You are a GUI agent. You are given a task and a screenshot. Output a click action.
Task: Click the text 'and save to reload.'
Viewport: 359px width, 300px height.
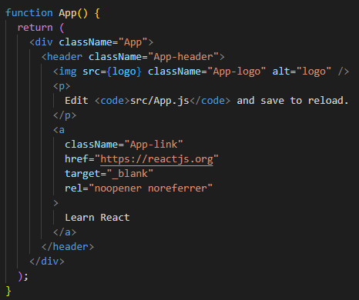(293, 101)
